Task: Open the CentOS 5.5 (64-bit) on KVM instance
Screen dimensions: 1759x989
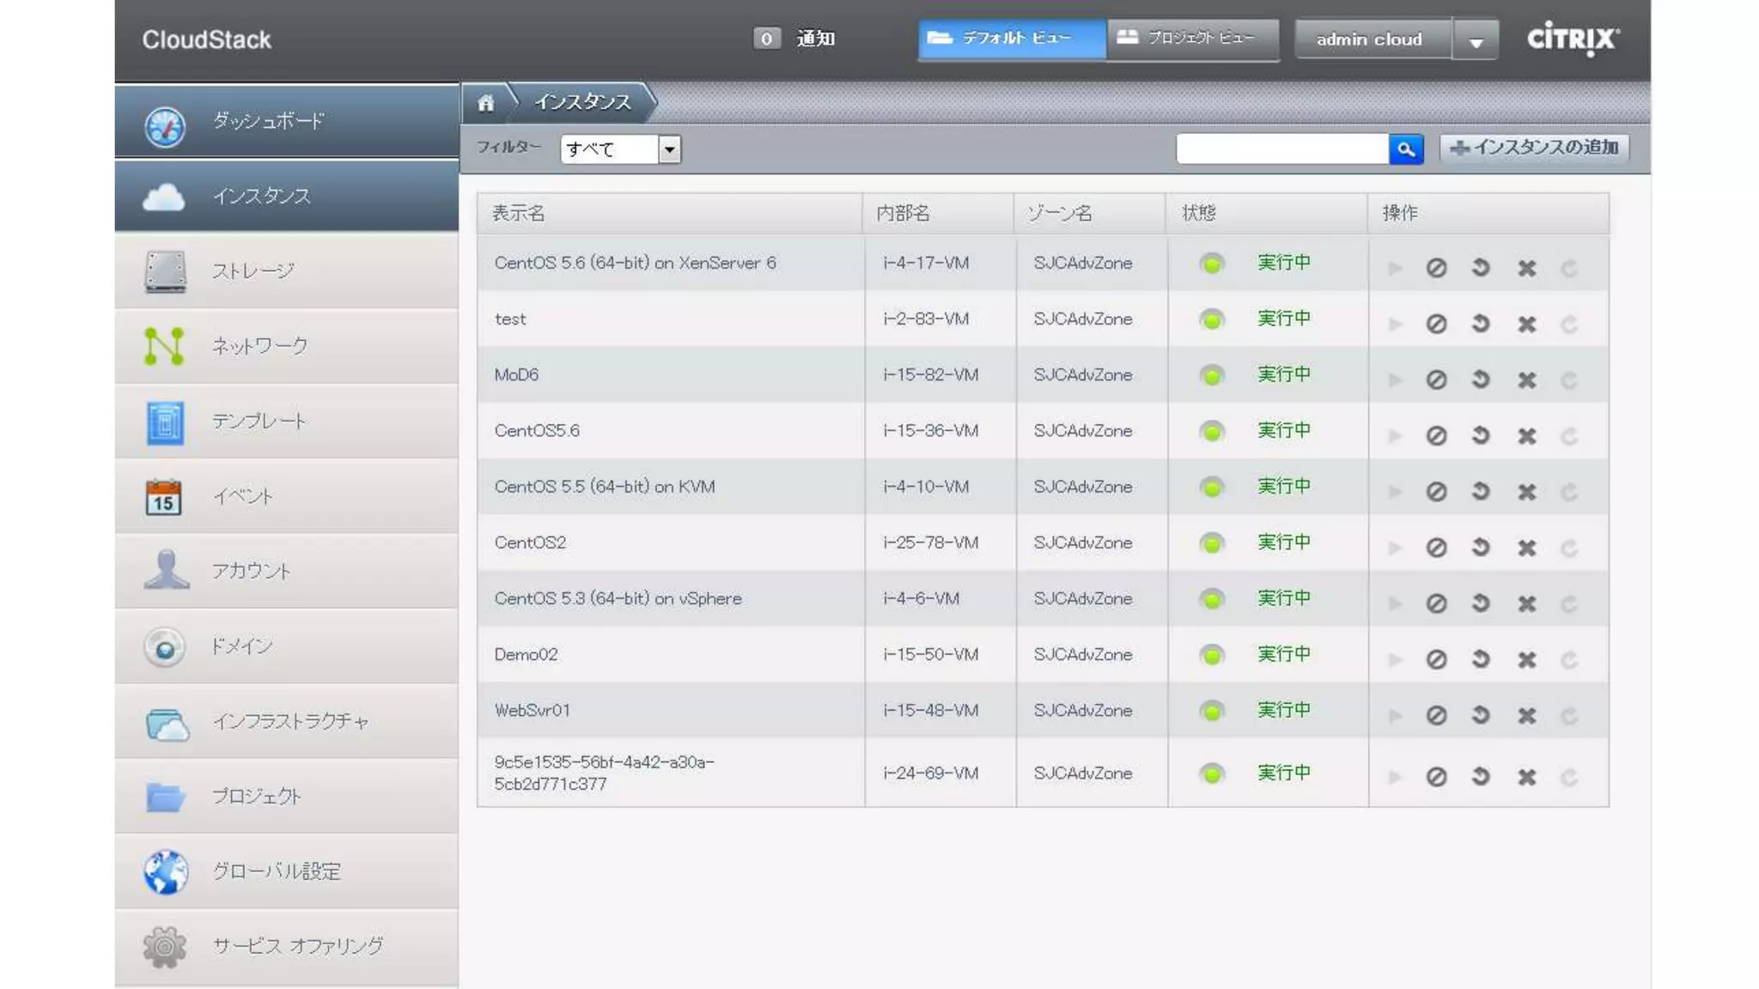Action: point(604,487)
